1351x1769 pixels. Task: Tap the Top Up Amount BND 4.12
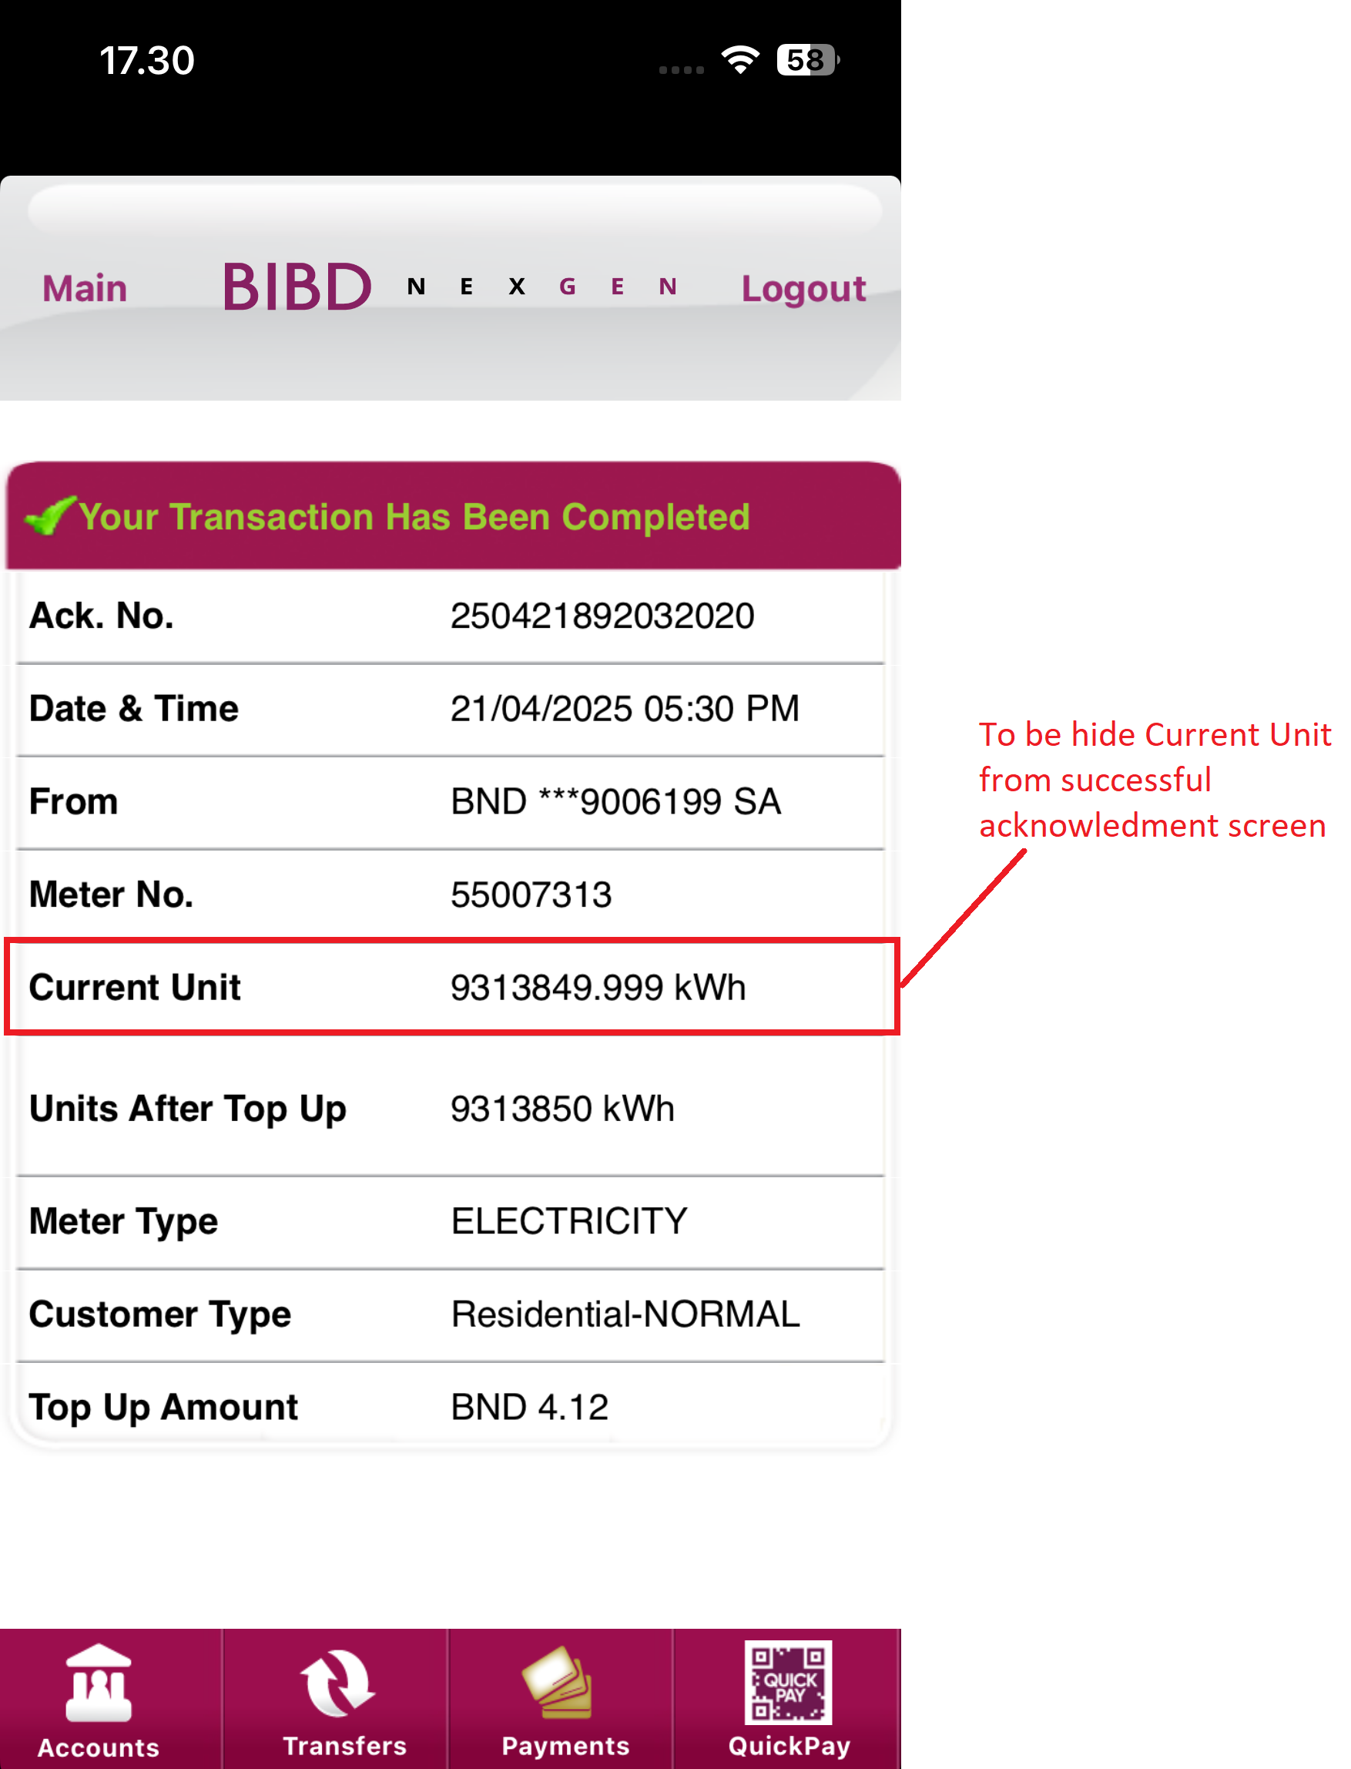[x=529, y=1407]
